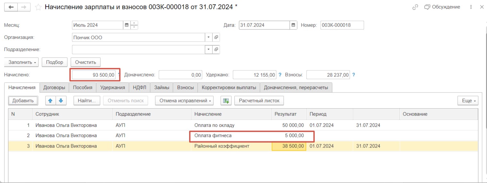Switch to the Взносы tab
The image size is (487, 183).
pyautogui.click(x=185, y=87)
